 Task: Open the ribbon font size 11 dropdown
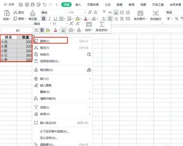85,12
